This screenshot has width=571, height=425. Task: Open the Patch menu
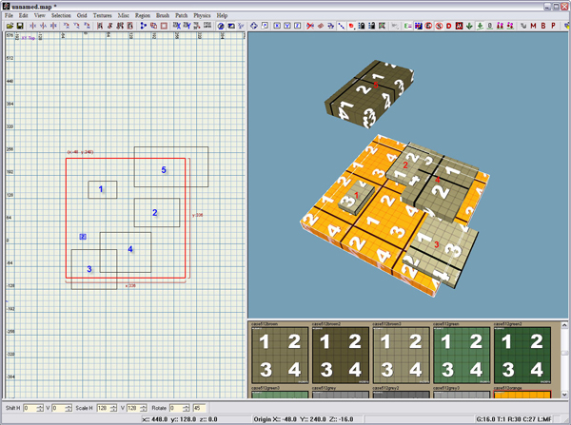pyautogui.click(x=182, y=15)
